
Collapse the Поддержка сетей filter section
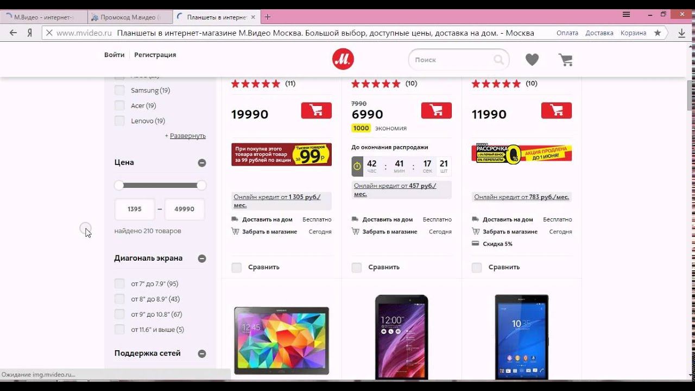tap(202, 354)
